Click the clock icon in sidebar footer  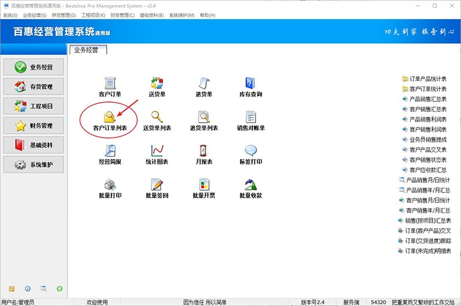coord(27,289)
